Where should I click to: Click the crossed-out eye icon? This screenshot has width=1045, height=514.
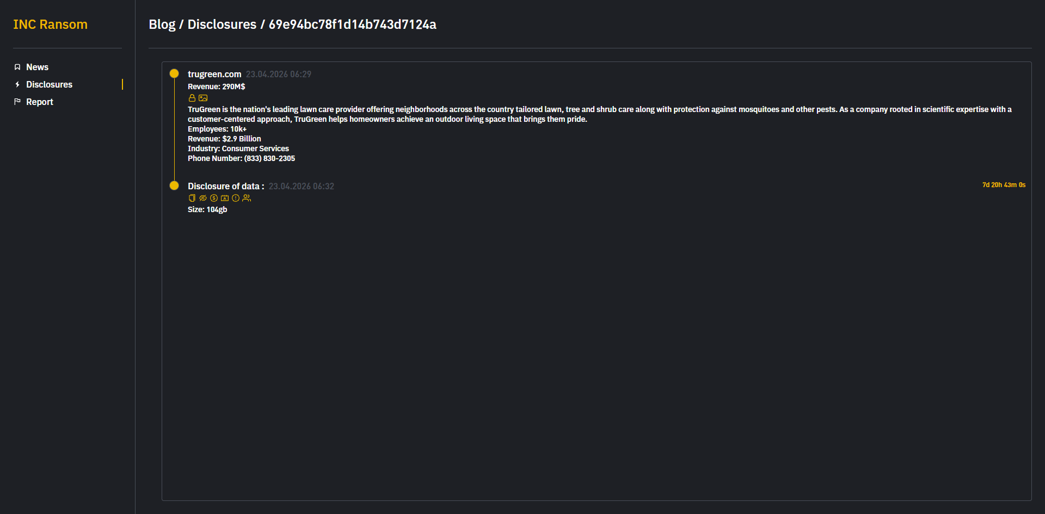203,198
